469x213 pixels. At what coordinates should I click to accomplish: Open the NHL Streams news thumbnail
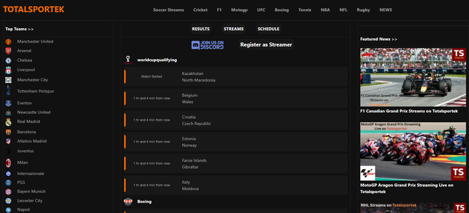(413, 208)
